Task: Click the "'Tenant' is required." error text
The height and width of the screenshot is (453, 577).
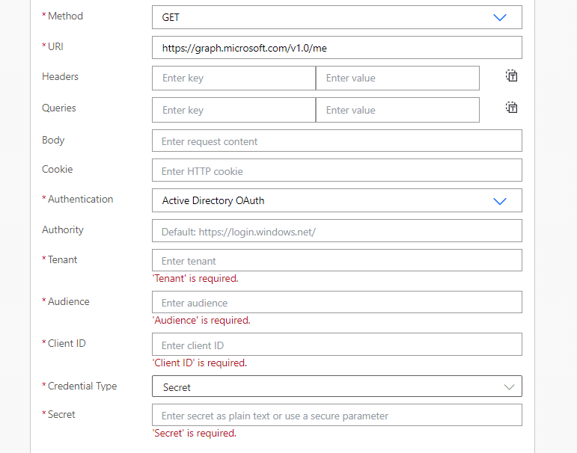Action: [195, 278]
